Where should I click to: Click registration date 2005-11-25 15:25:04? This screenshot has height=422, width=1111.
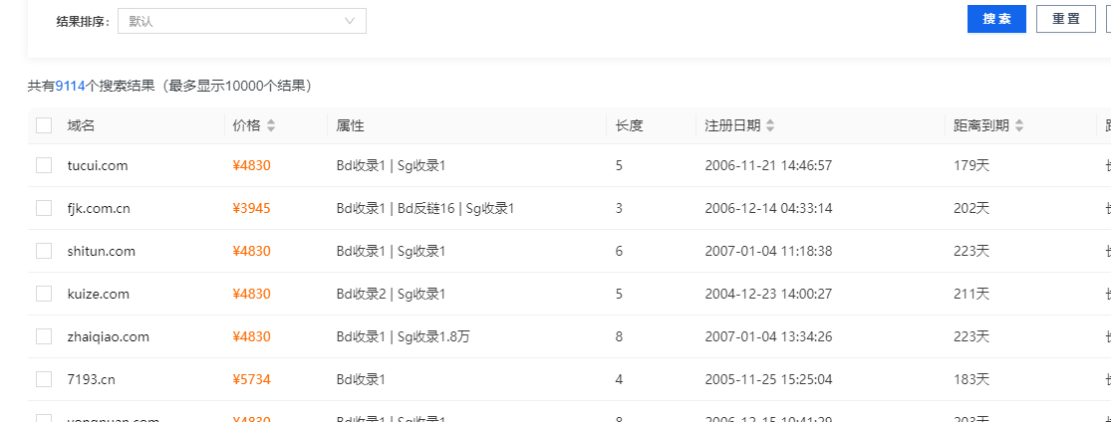tap(769, 379)
